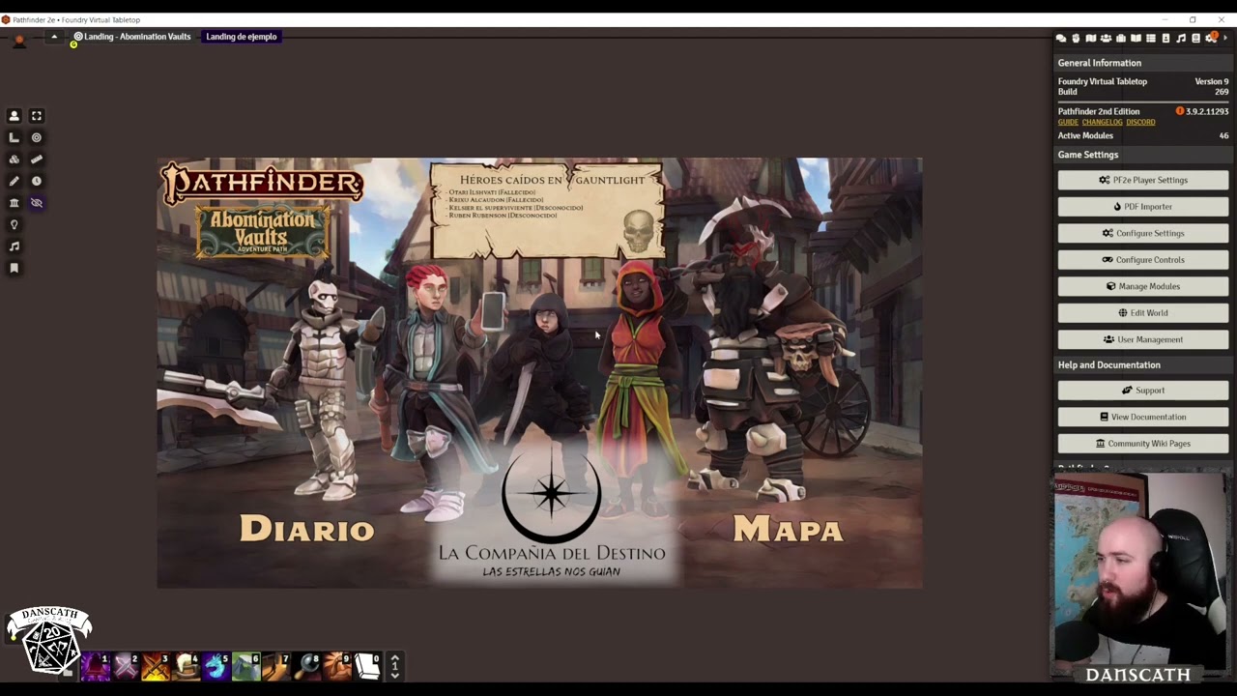Click the Active Modules count row
This screenshot has height=696, width=1237.
click(1143, 135)
